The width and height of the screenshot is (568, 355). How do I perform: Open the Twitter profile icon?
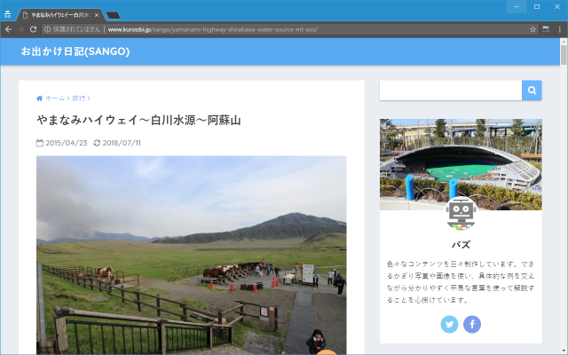[449, 324]
